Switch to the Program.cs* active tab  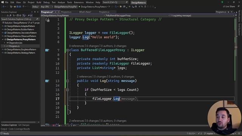tap(47, 12)
